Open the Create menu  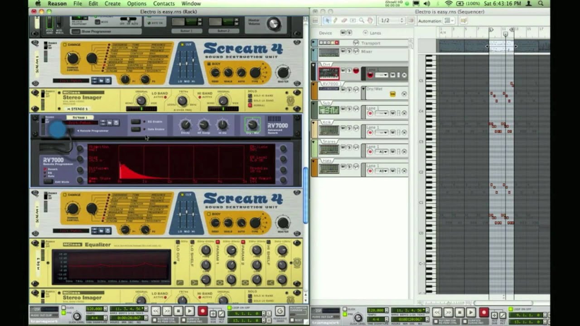click(x=112, y=4)
